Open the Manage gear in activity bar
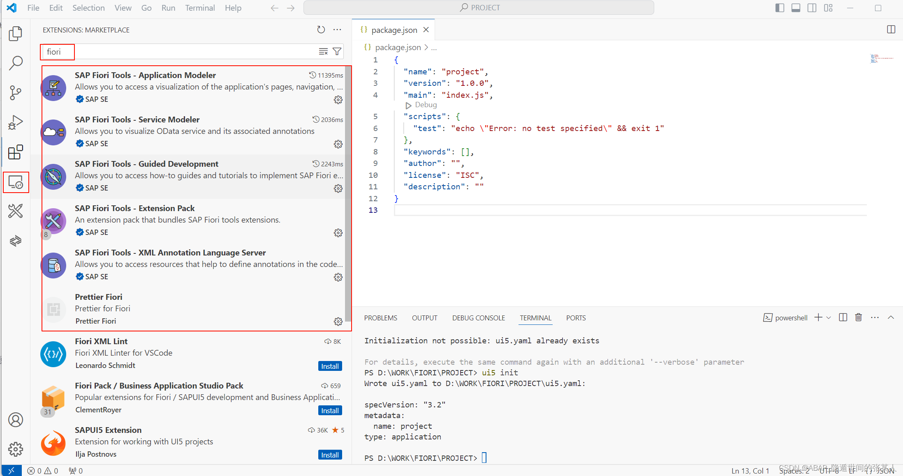Viewport: 903px width, 476px height. [x=16, y=449]
